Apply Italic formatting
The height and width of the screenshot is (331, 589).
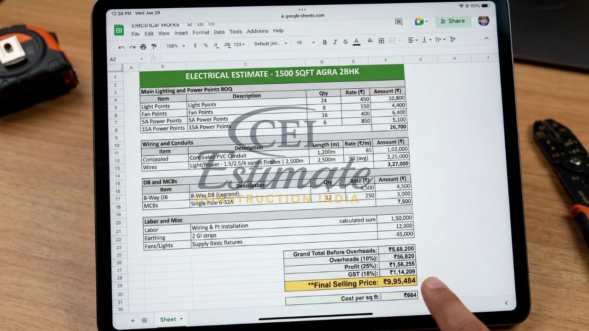(x=335, y=42)
